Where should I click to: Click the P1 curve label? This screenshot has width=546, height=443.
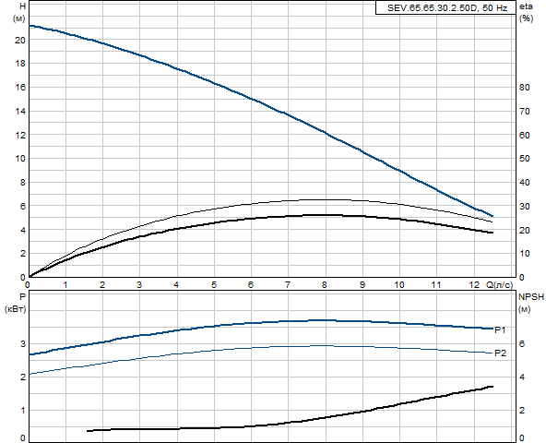coord(500,330)
